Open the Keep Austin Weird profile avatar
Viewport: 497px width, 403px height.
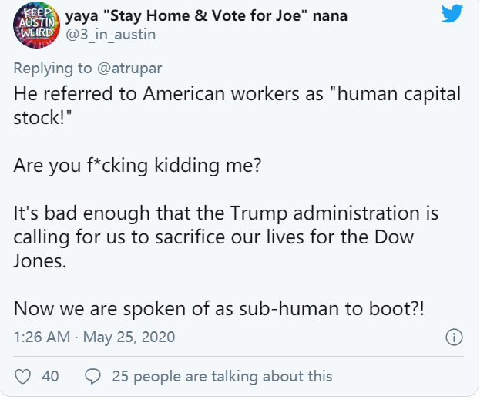point(33,26)
